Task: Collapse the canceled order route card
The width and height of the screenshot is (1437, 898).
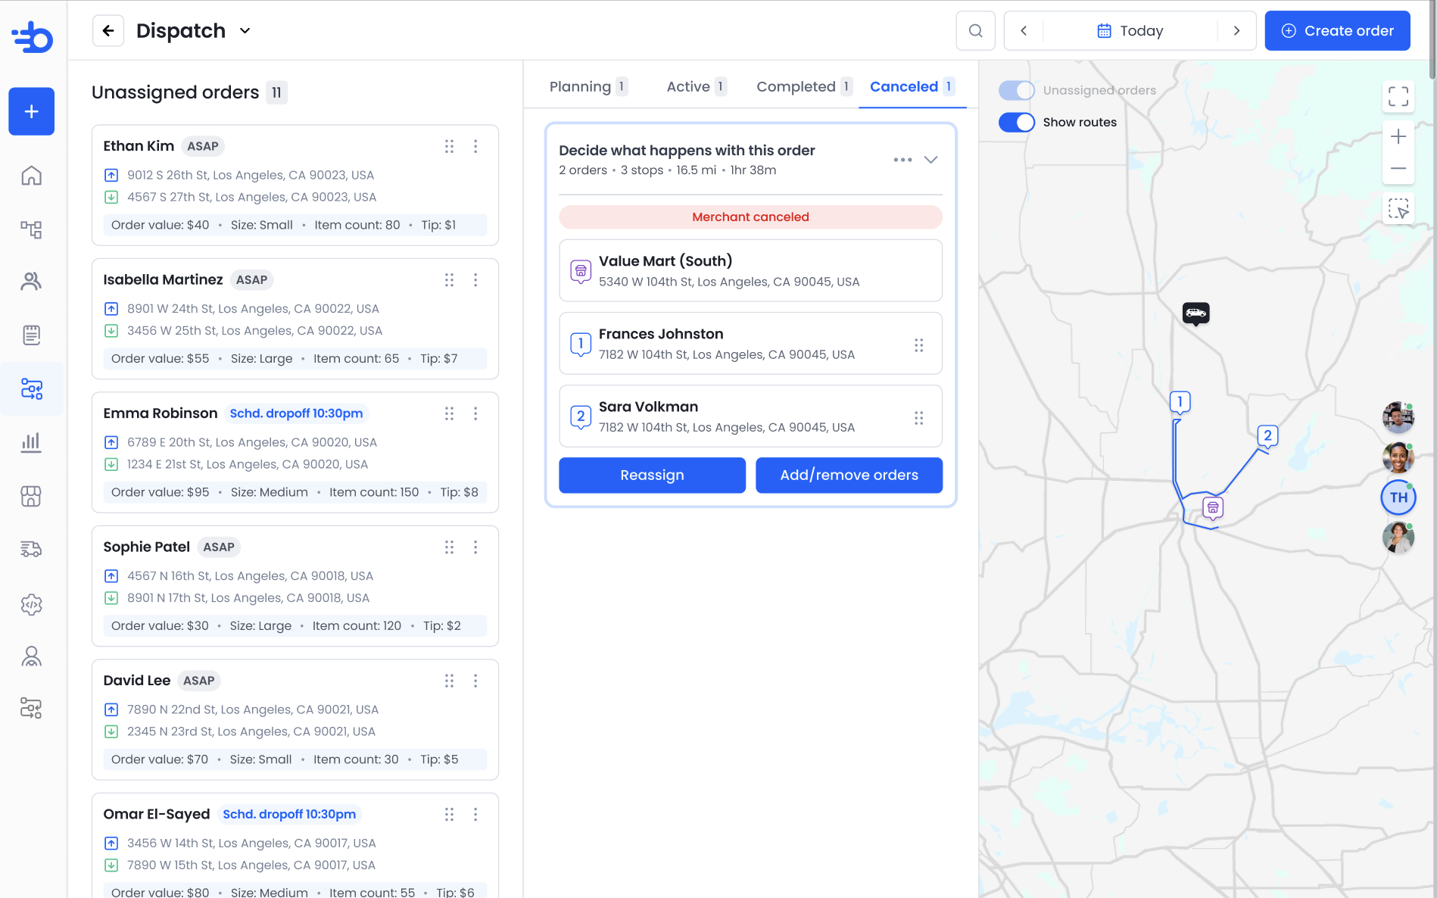Action: coord(930,160)
